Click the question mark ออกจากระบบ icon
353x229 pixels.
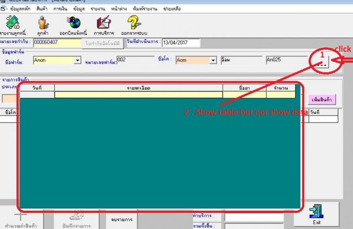[134, 22]
